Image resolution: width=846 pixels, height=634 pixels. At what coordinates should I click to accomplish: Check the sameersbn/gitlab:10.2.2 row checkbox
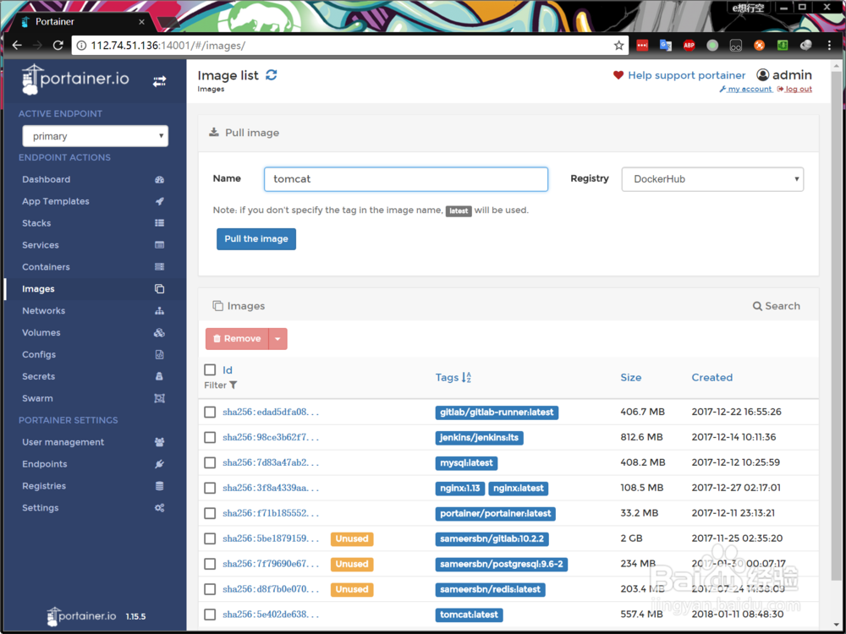[x=210, y=538]
